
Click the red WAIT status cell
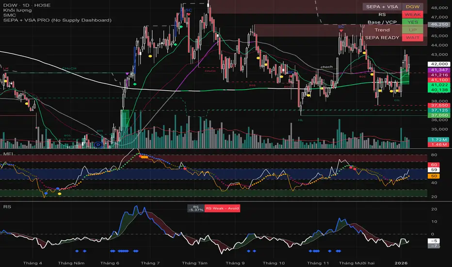(413, 38)
